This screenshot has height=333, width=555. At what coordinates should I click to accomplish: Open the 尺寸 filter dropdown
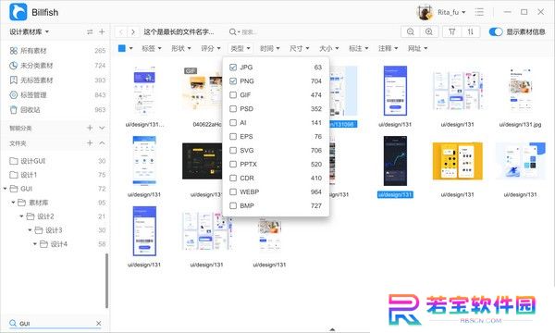[x=300, y=48]
